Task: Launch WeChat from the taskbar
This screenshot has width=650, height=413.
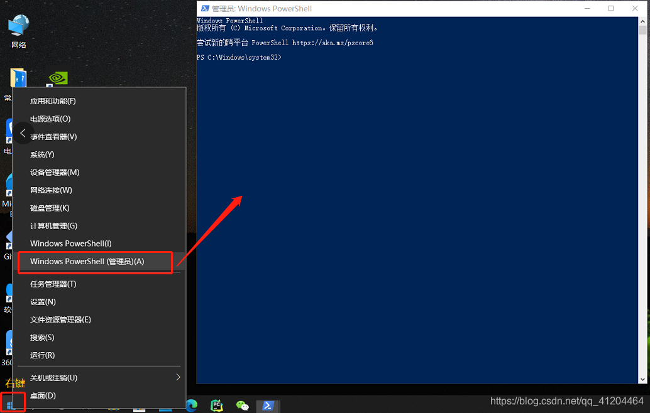Action: [x=242, y=405]
